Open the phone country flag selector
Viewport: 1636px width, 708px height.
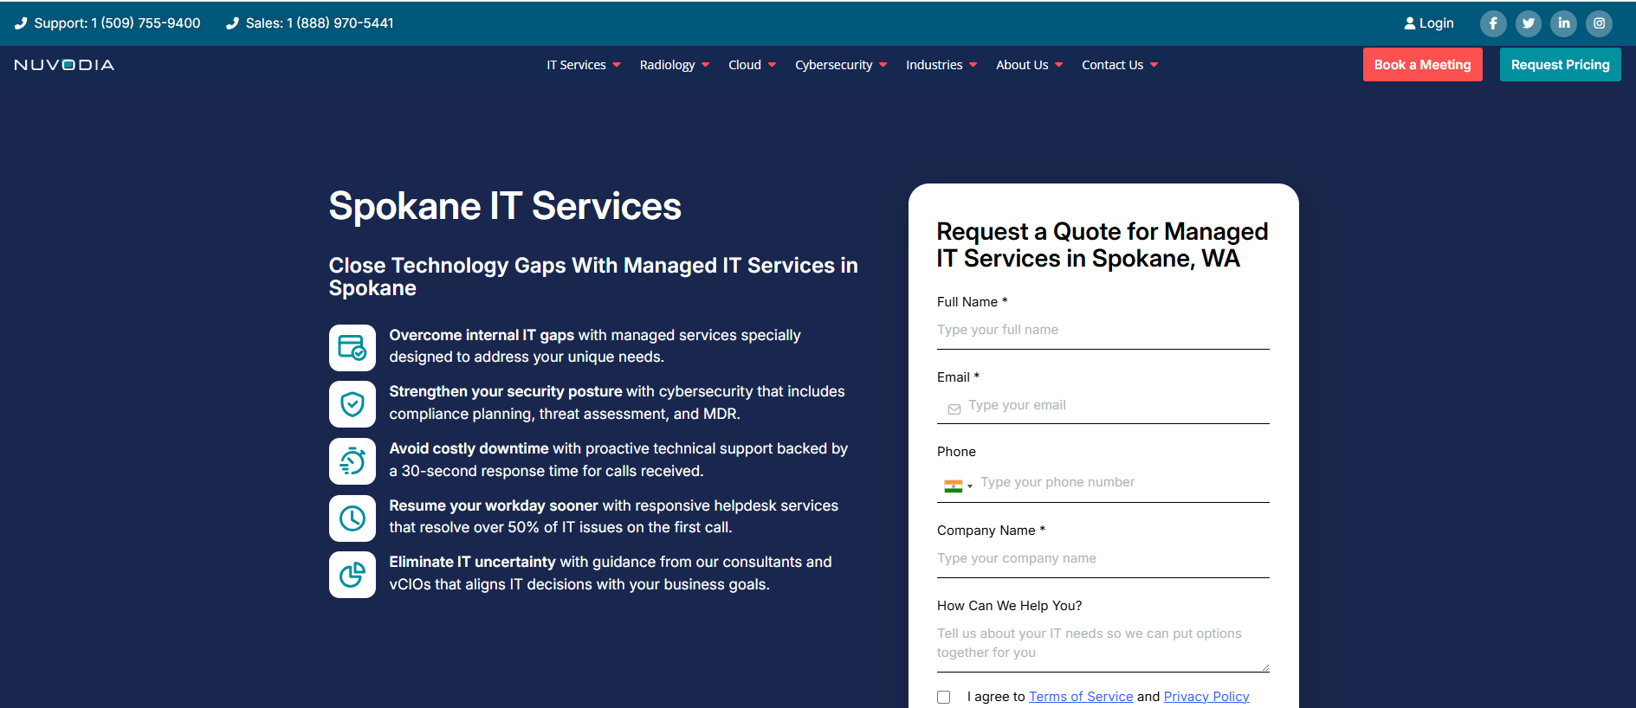958,486
